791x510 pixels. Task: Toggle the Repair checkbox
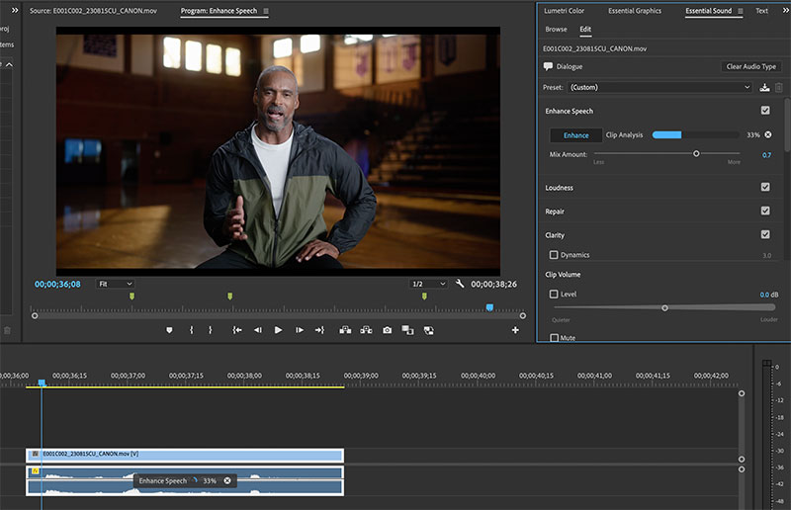(x=765, y=211)
